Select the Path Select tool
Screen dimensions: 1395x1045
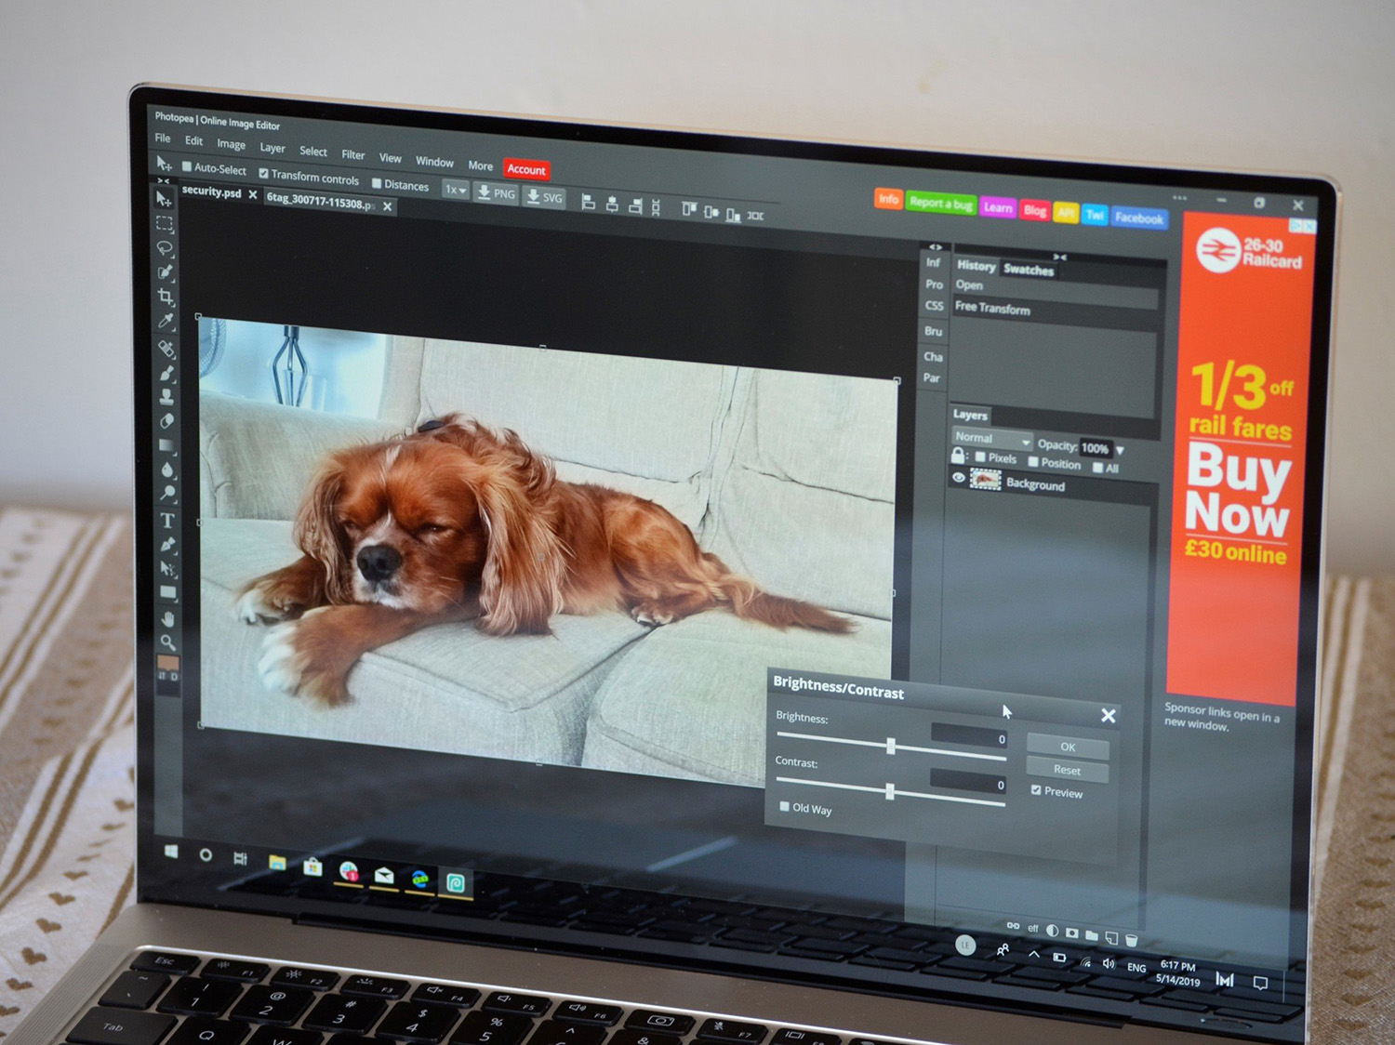point(168,568)
